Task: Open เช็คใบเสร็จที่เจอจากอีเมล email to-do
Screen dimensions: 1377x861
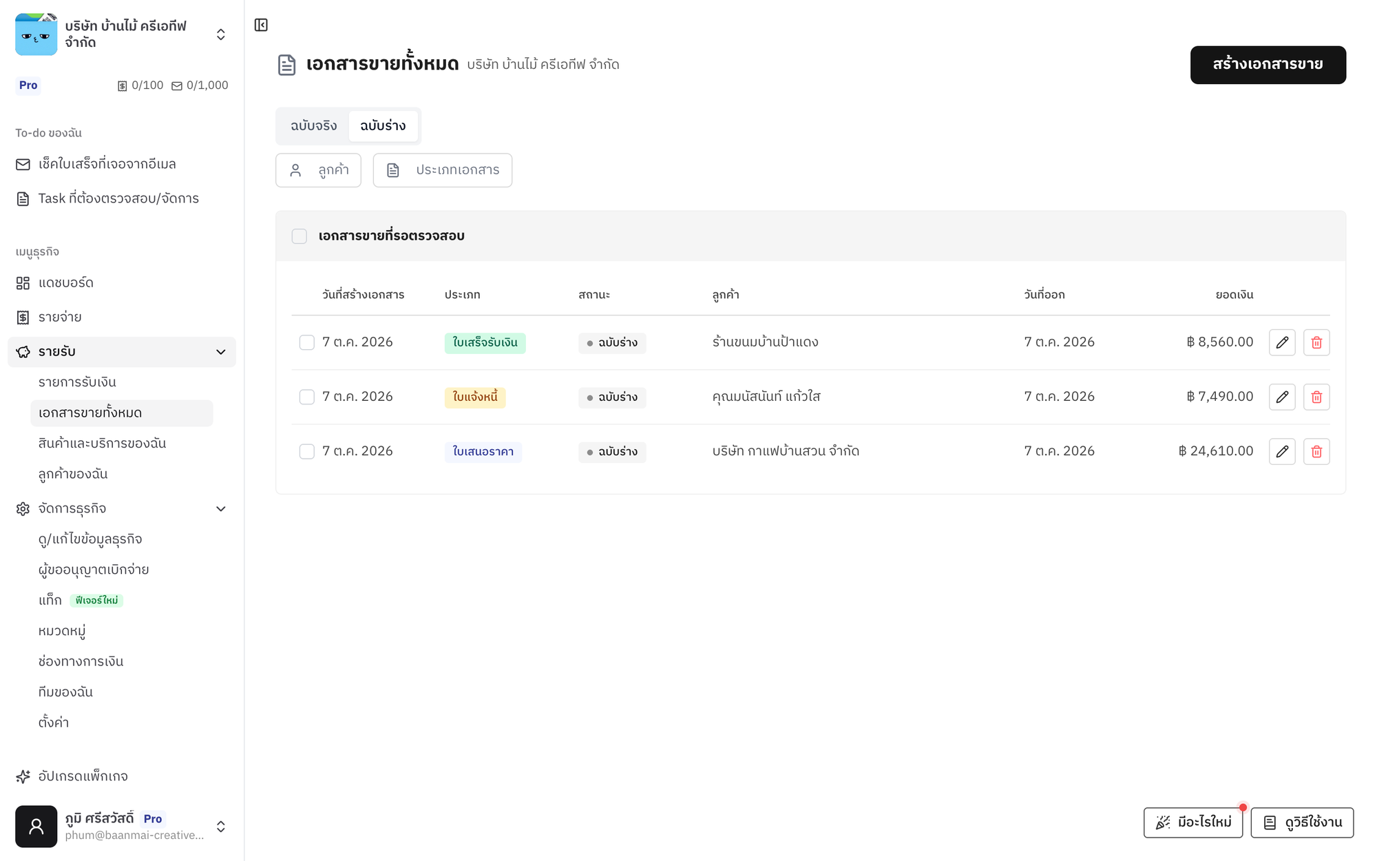Action: pos(122,164)
